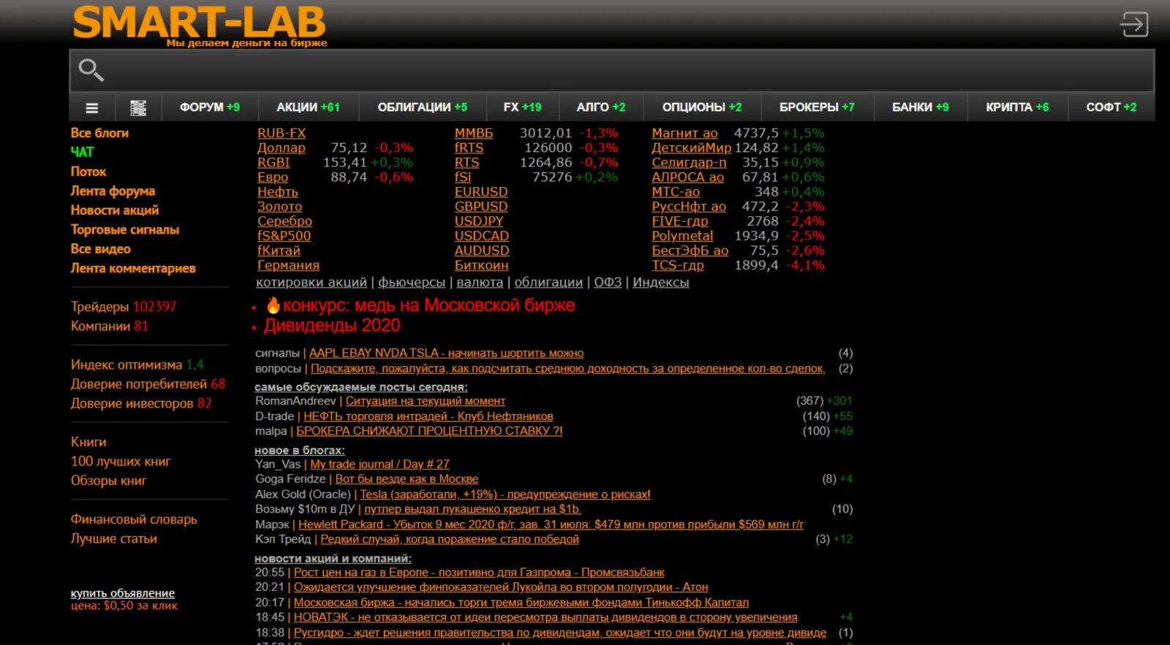1170x645 pixels.
Task: Open My trade journal / Day # 27
Action: (x=380, y=464)
